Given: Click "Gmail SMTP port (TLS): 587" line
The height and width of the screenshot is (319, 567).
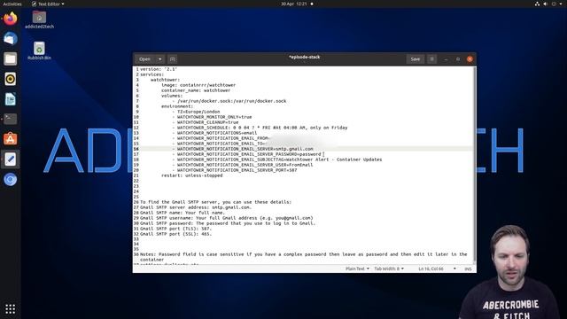Looking at the screenshot, I should click(x=175, y=229).
